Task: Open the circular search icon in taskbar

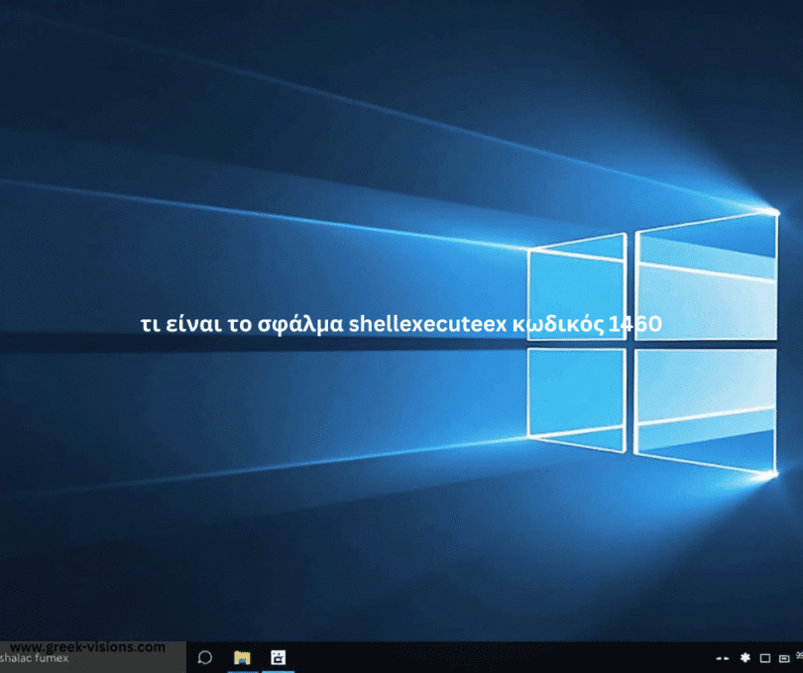Action: [x=205, y=657]
